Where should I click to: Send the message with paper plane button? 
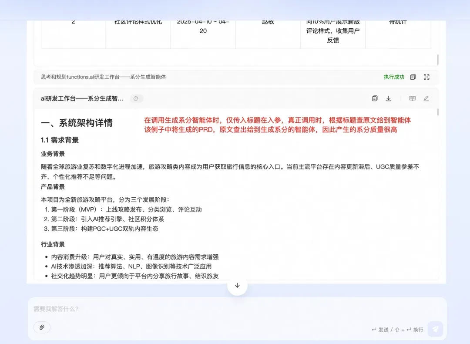(x=435, y=329)
